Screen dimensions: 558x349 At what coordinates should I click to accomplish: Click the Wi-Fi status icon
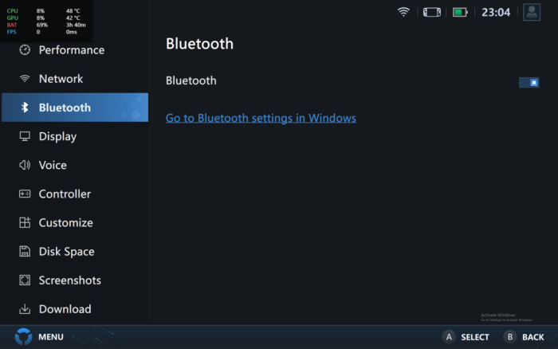tap(403, 12)
